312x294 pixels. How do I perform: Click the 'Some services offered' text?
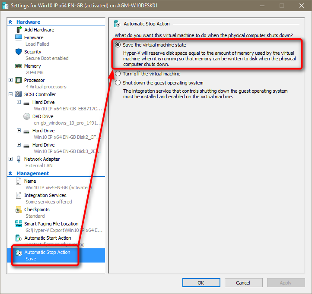(x=49, y=202)
